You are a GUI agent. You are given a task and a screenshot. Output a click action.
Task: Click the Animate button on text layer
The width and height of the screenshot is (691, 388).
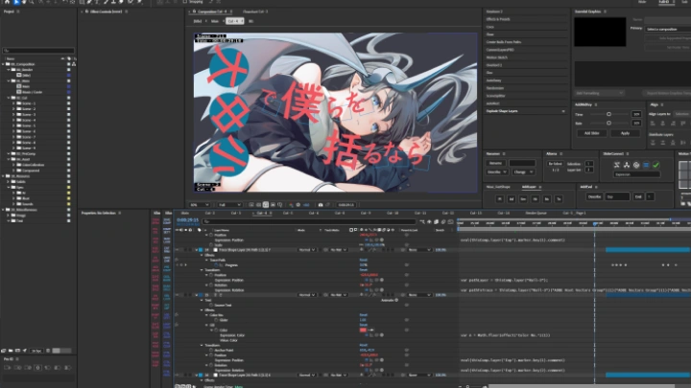[x=388, y=300]
